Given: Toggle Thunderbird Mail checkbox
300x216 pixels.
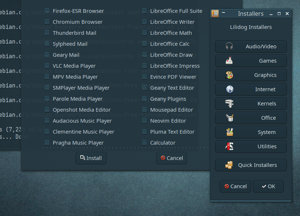Looking at the screenshot, I should coord(47,33).
